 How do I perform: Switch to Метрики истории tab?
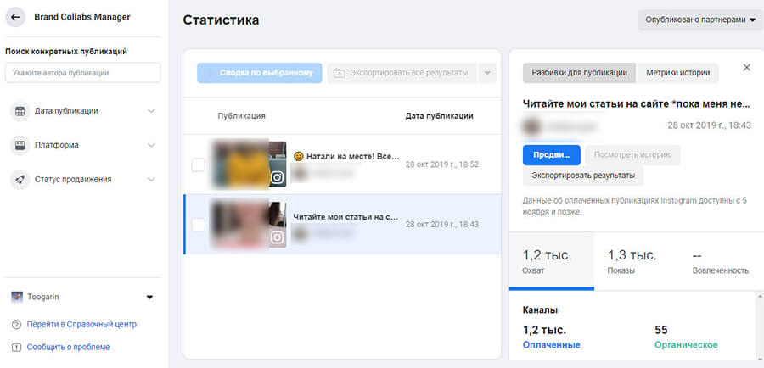[677, 73]
